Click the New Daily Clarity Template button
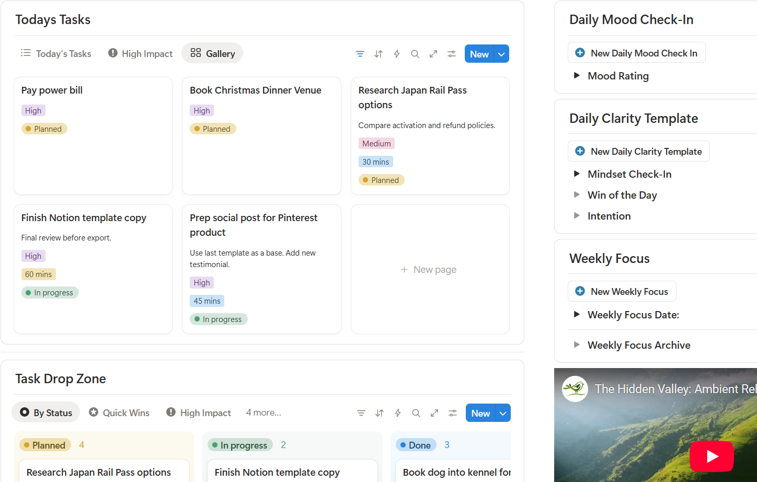This screenshot has height=482, width=757. click(x=638, y=151)
